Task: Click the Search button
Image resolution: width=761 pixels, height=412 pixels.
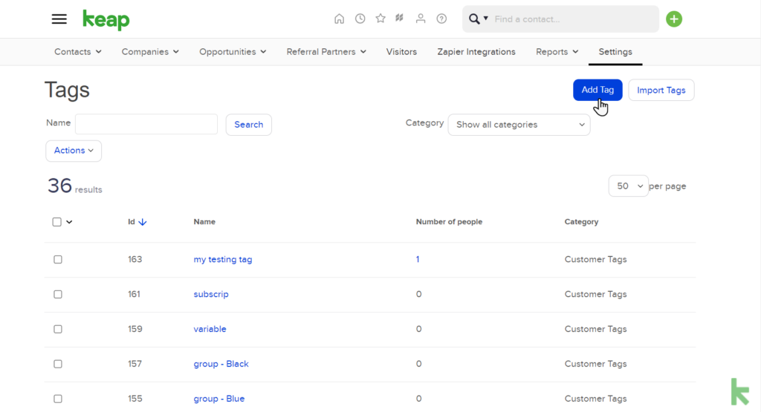Action: point(248,125)
